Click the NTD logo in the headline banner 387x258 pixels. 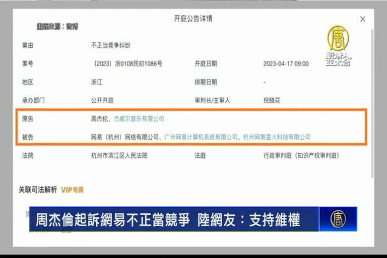pyautogui.click(x=338, y=219)
